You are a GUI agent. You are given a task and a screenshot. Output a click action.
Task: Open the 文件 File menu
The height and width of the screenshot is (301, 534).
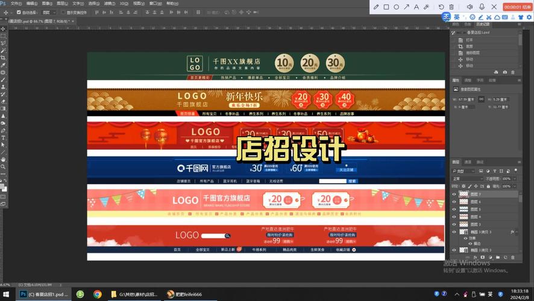coord(16,4)
